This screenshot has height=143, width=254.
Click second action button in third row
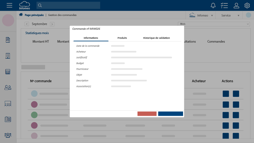point(236,115)
